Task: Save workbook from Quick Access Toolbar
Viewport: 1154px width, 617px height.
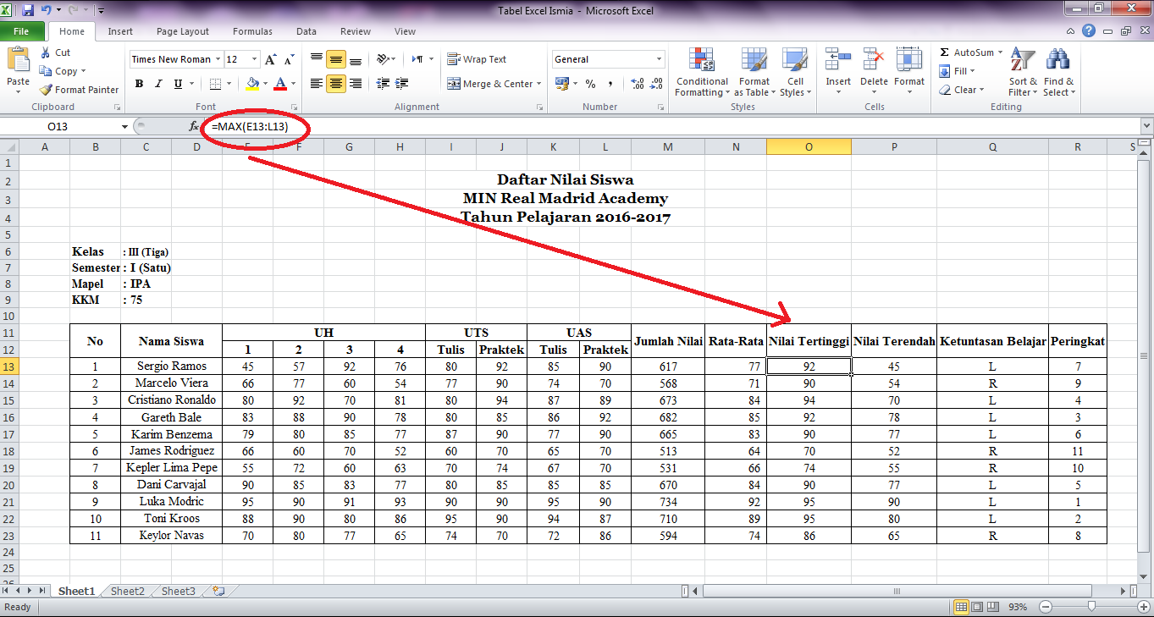Action: tap(28, 11)
